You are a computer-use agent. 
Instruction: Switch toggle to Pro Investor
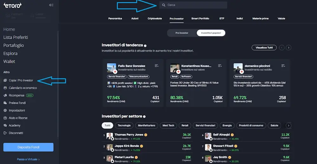click(182, 33)
